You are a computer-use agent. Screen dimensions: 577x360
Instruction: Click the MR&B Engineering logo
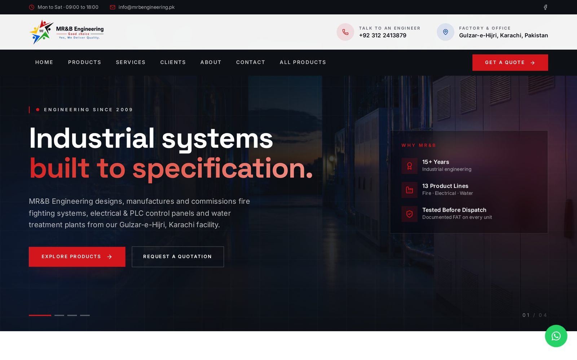coord(67,32)
